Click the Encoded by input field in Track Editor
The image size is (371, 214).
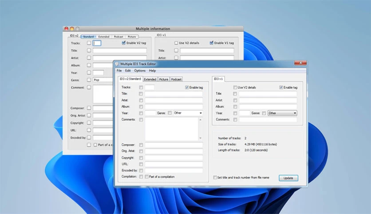(174, 170)
